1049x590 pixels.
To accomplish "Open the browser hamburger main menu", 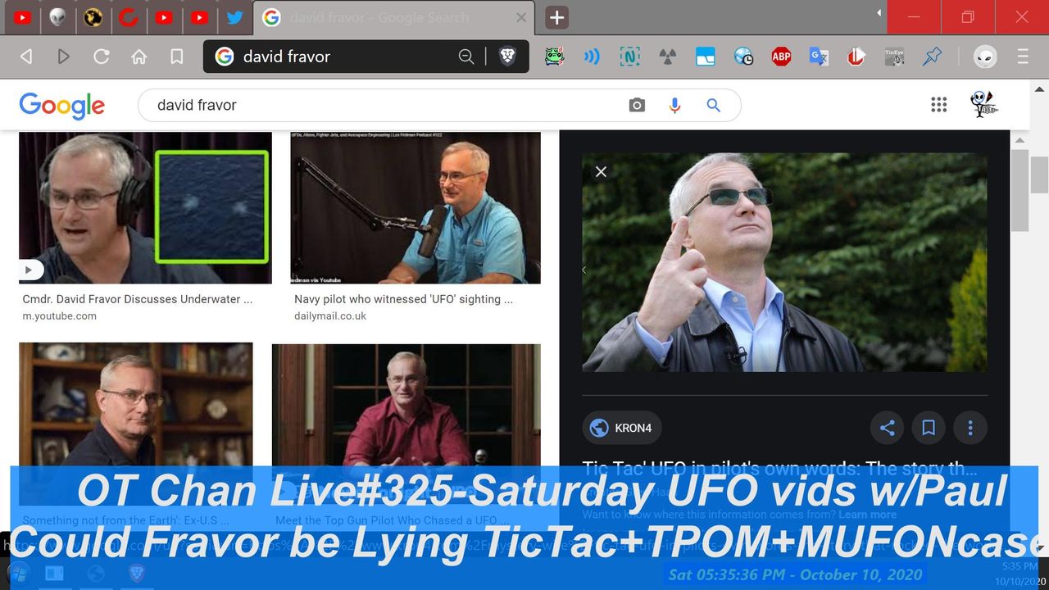I will click(1023, 57).
